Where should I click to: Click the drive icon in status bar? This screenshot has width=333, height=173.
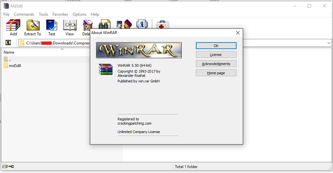pyautogui.click(x=5, y=167)
